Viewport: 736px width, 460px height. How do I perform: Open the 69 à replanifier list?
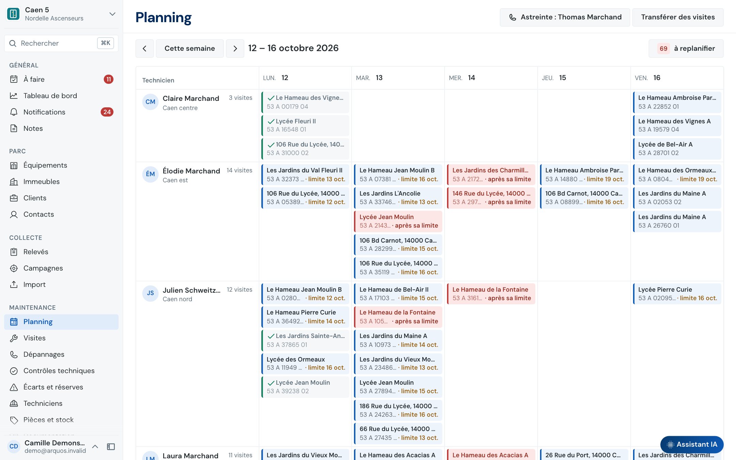(686, 48)
